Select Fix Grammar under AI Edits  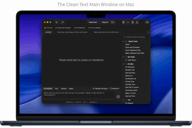[x=130, y=67]
